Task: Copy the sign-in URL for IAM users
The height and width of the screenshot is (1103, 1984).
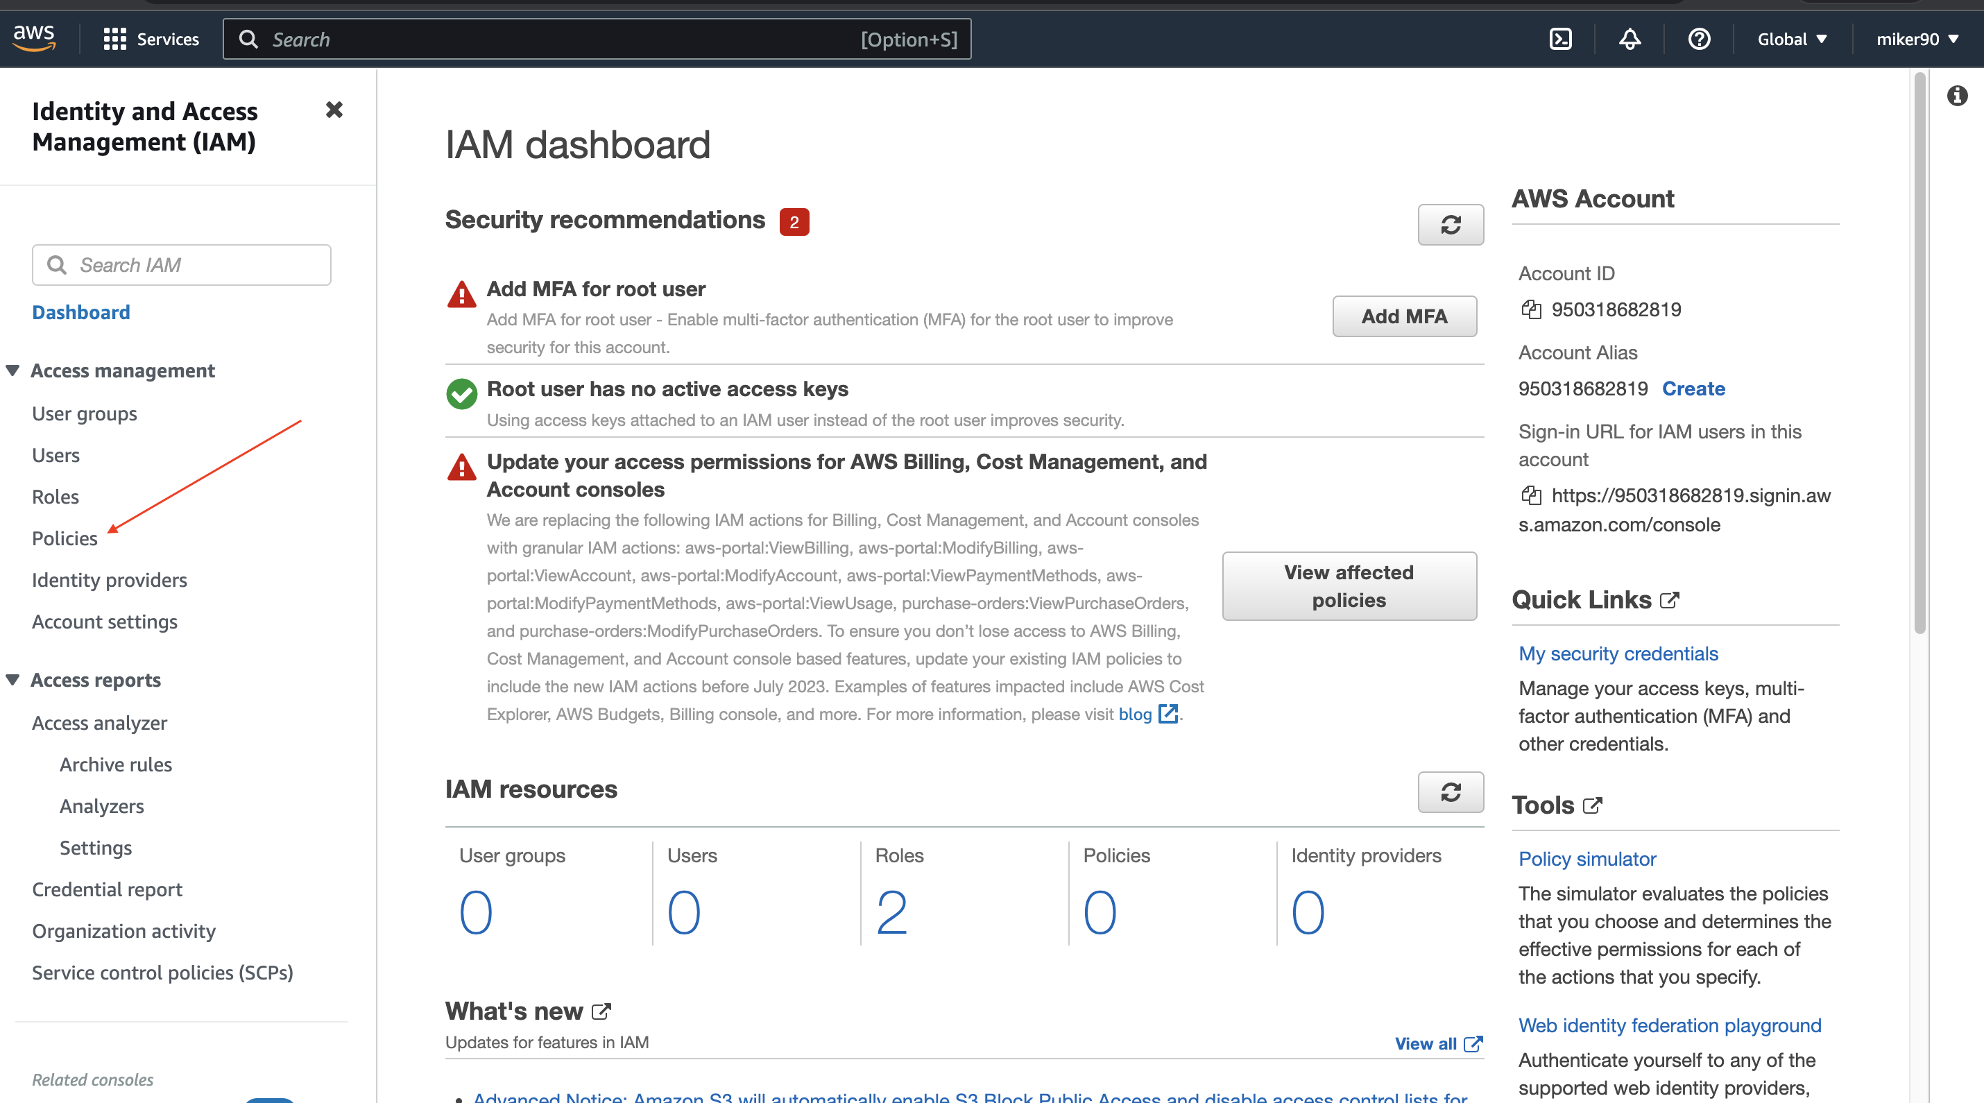Action: point(1531,495)
